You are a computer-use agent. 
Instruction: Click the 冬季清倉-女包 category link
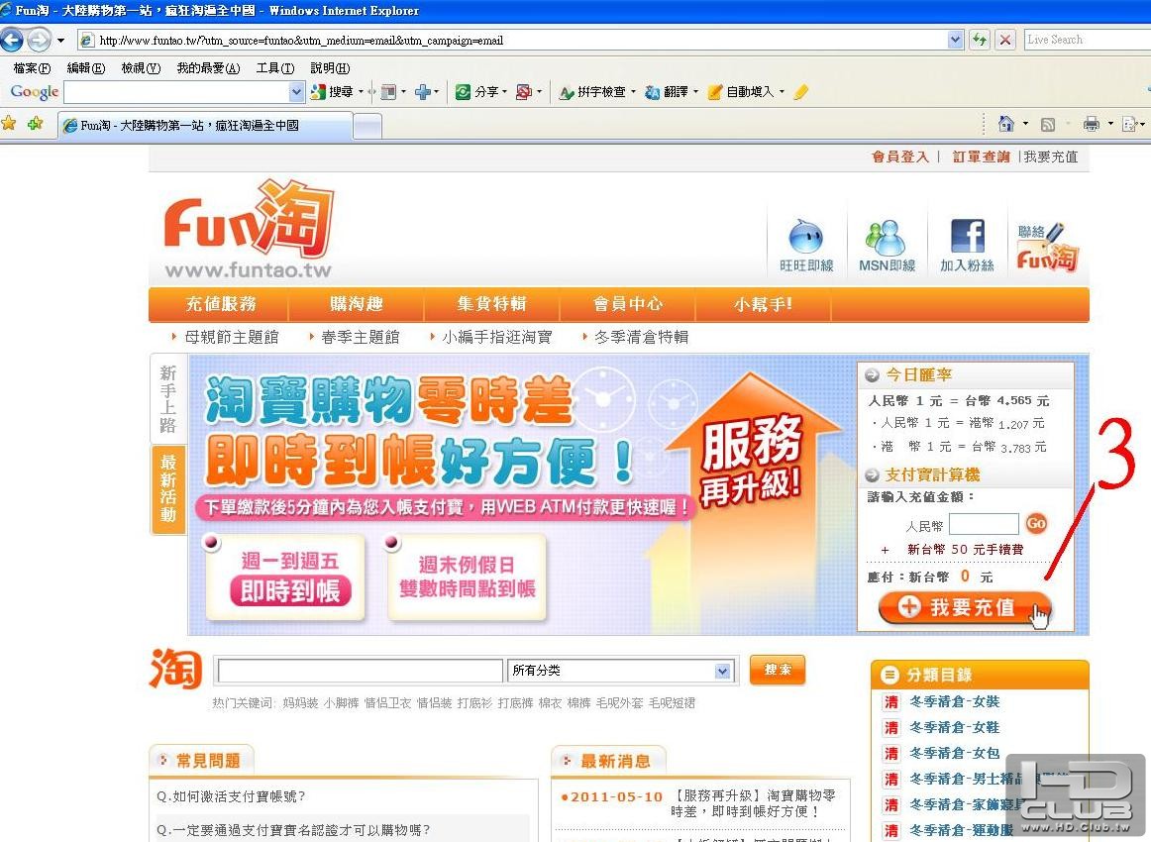954,753
